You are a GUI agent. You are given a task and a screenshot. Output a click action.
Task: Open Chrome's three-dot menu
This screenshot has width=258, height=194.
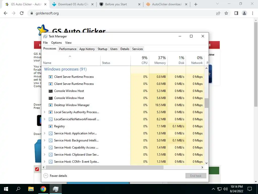point(252,13)
